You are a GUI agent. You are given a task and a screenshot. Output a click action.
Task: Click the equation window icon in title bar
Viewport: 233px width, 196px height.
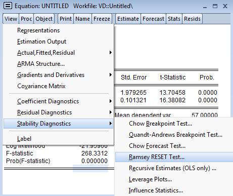point(8,6)
